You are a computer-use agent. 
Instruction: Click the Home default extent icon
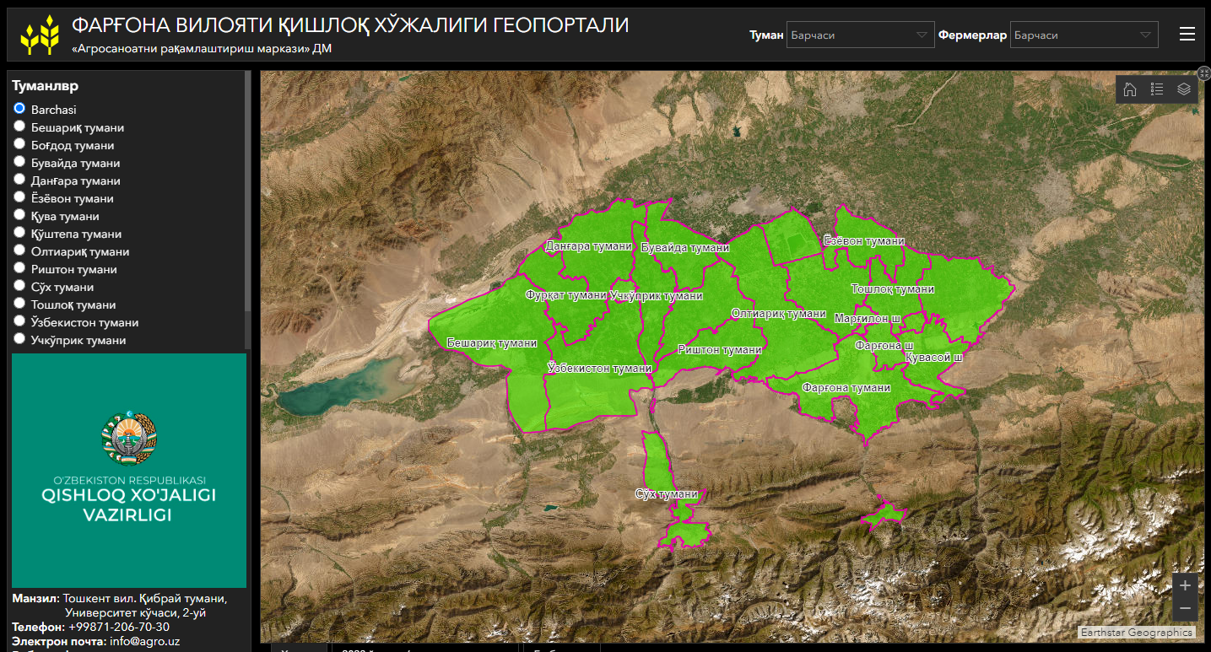coord(1130,89)
